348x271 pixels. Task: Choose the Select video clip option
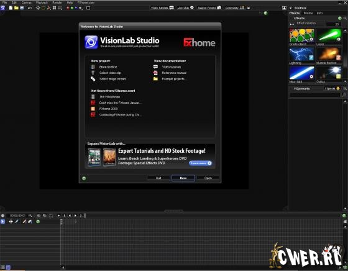(x=110, y=73)
